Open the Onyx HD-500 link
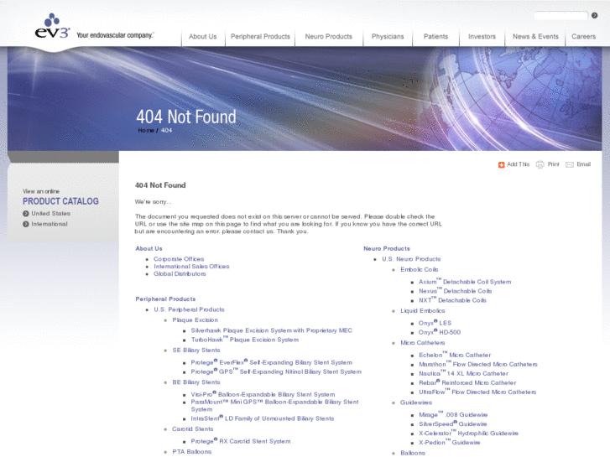Screen dimensions: 610x457 pos(440,333)
